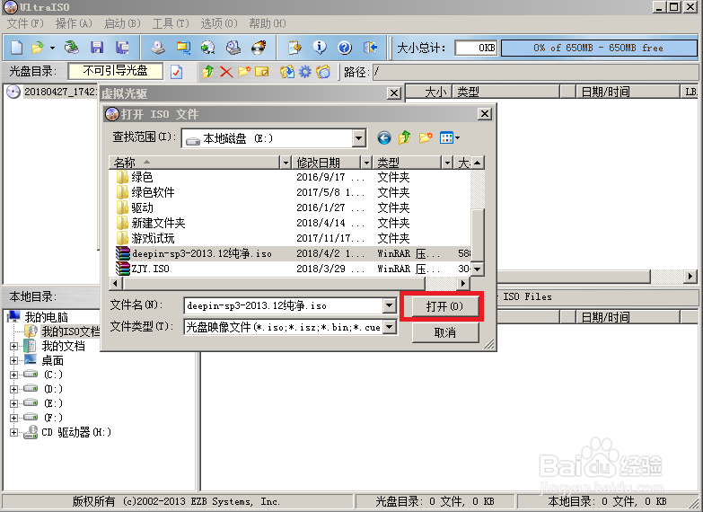The height and width of the screenshot is (512, 703).
Task: Click the blue gear icon in 光盘目录 bar
Action: point(305,72)
